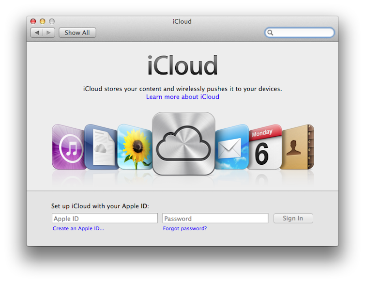
Task: Click the Calendar icon showing Monday 6
Action: [264, 147]
